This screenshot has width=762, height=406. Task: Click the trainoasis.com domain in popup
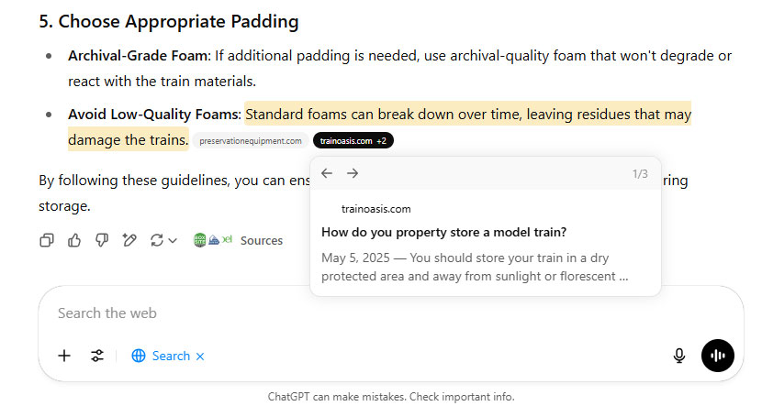(x=375, y=209)
